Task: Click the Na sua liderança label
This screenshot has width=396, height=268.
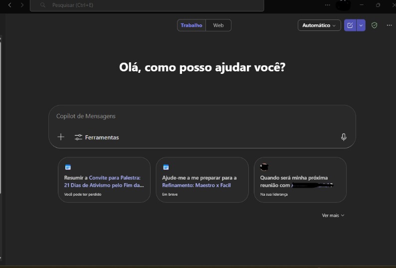Action: [274, 195]
